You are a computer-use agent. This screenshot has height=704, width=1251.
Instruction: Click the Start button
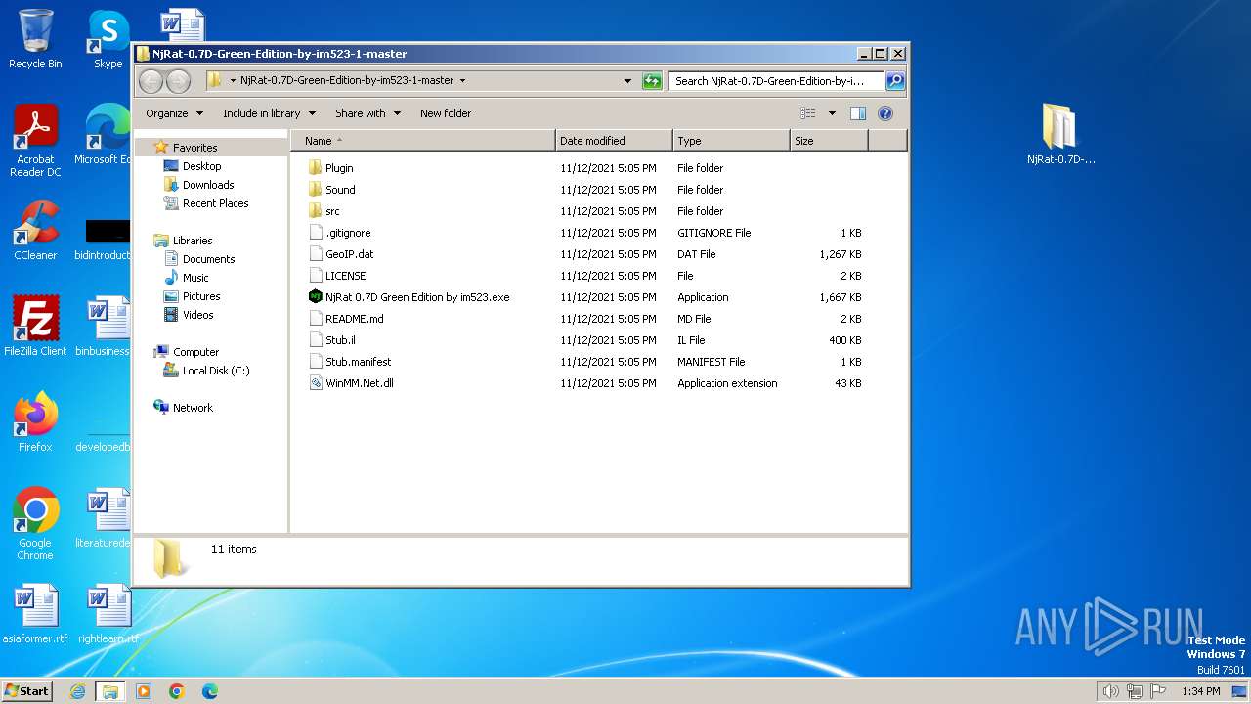tap(27, 691)
